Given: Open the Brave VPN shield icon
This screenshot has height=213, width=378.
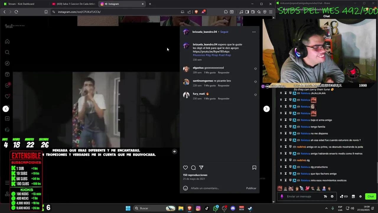Looking at the screenshot, I should click(265, 12).
